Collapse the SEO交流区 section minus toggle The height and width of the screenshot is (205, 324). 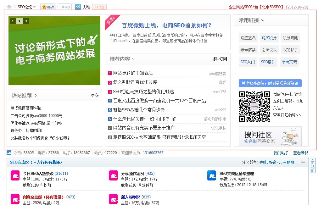coord(303,162)
